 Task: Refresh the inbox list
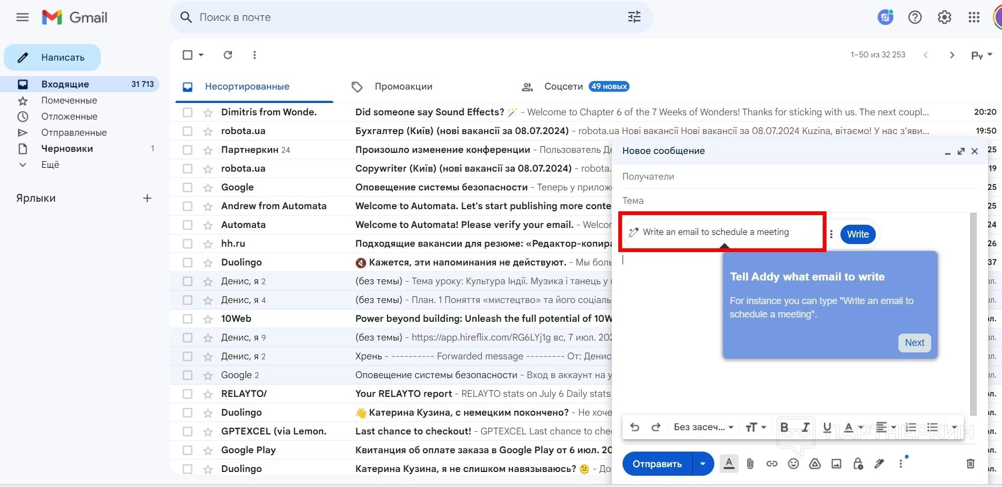pyautogui.click(x=228, y=55)
